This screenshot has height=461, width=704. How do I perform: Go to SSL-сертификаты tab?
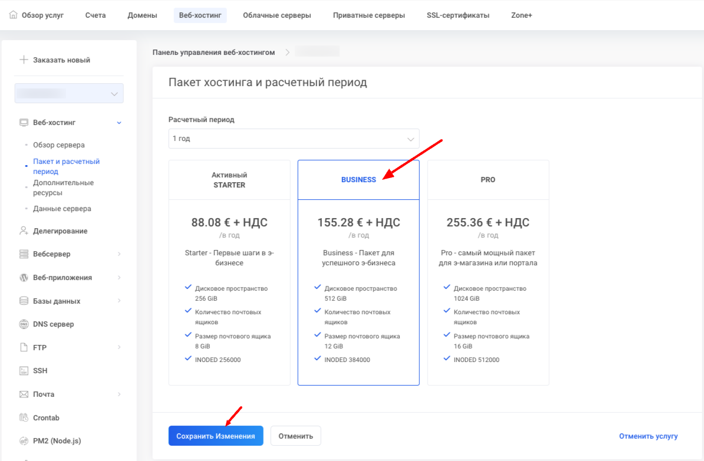[x=458, y=15]
